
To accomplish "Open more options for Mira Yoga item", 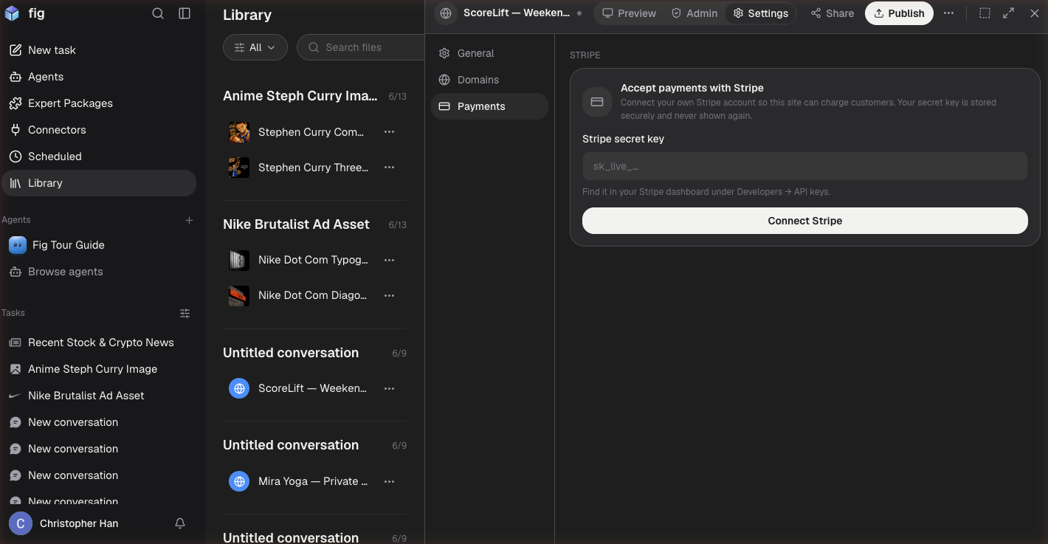I will [x=389, y=481].
